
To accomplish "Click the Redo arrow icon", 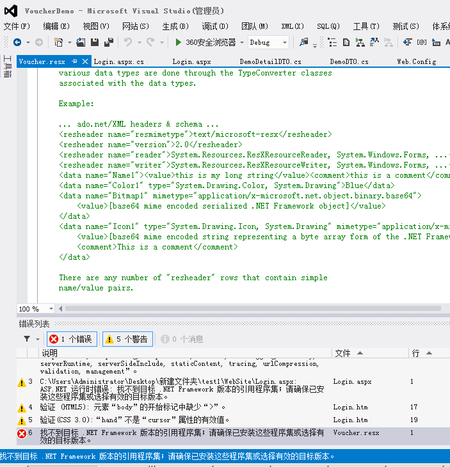I will 150,42.
